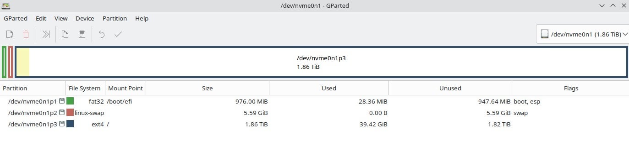Click the red Delete partition icon
Image resolution: width=629 pixels, height=167 pixels.
(x=26, y=34)
